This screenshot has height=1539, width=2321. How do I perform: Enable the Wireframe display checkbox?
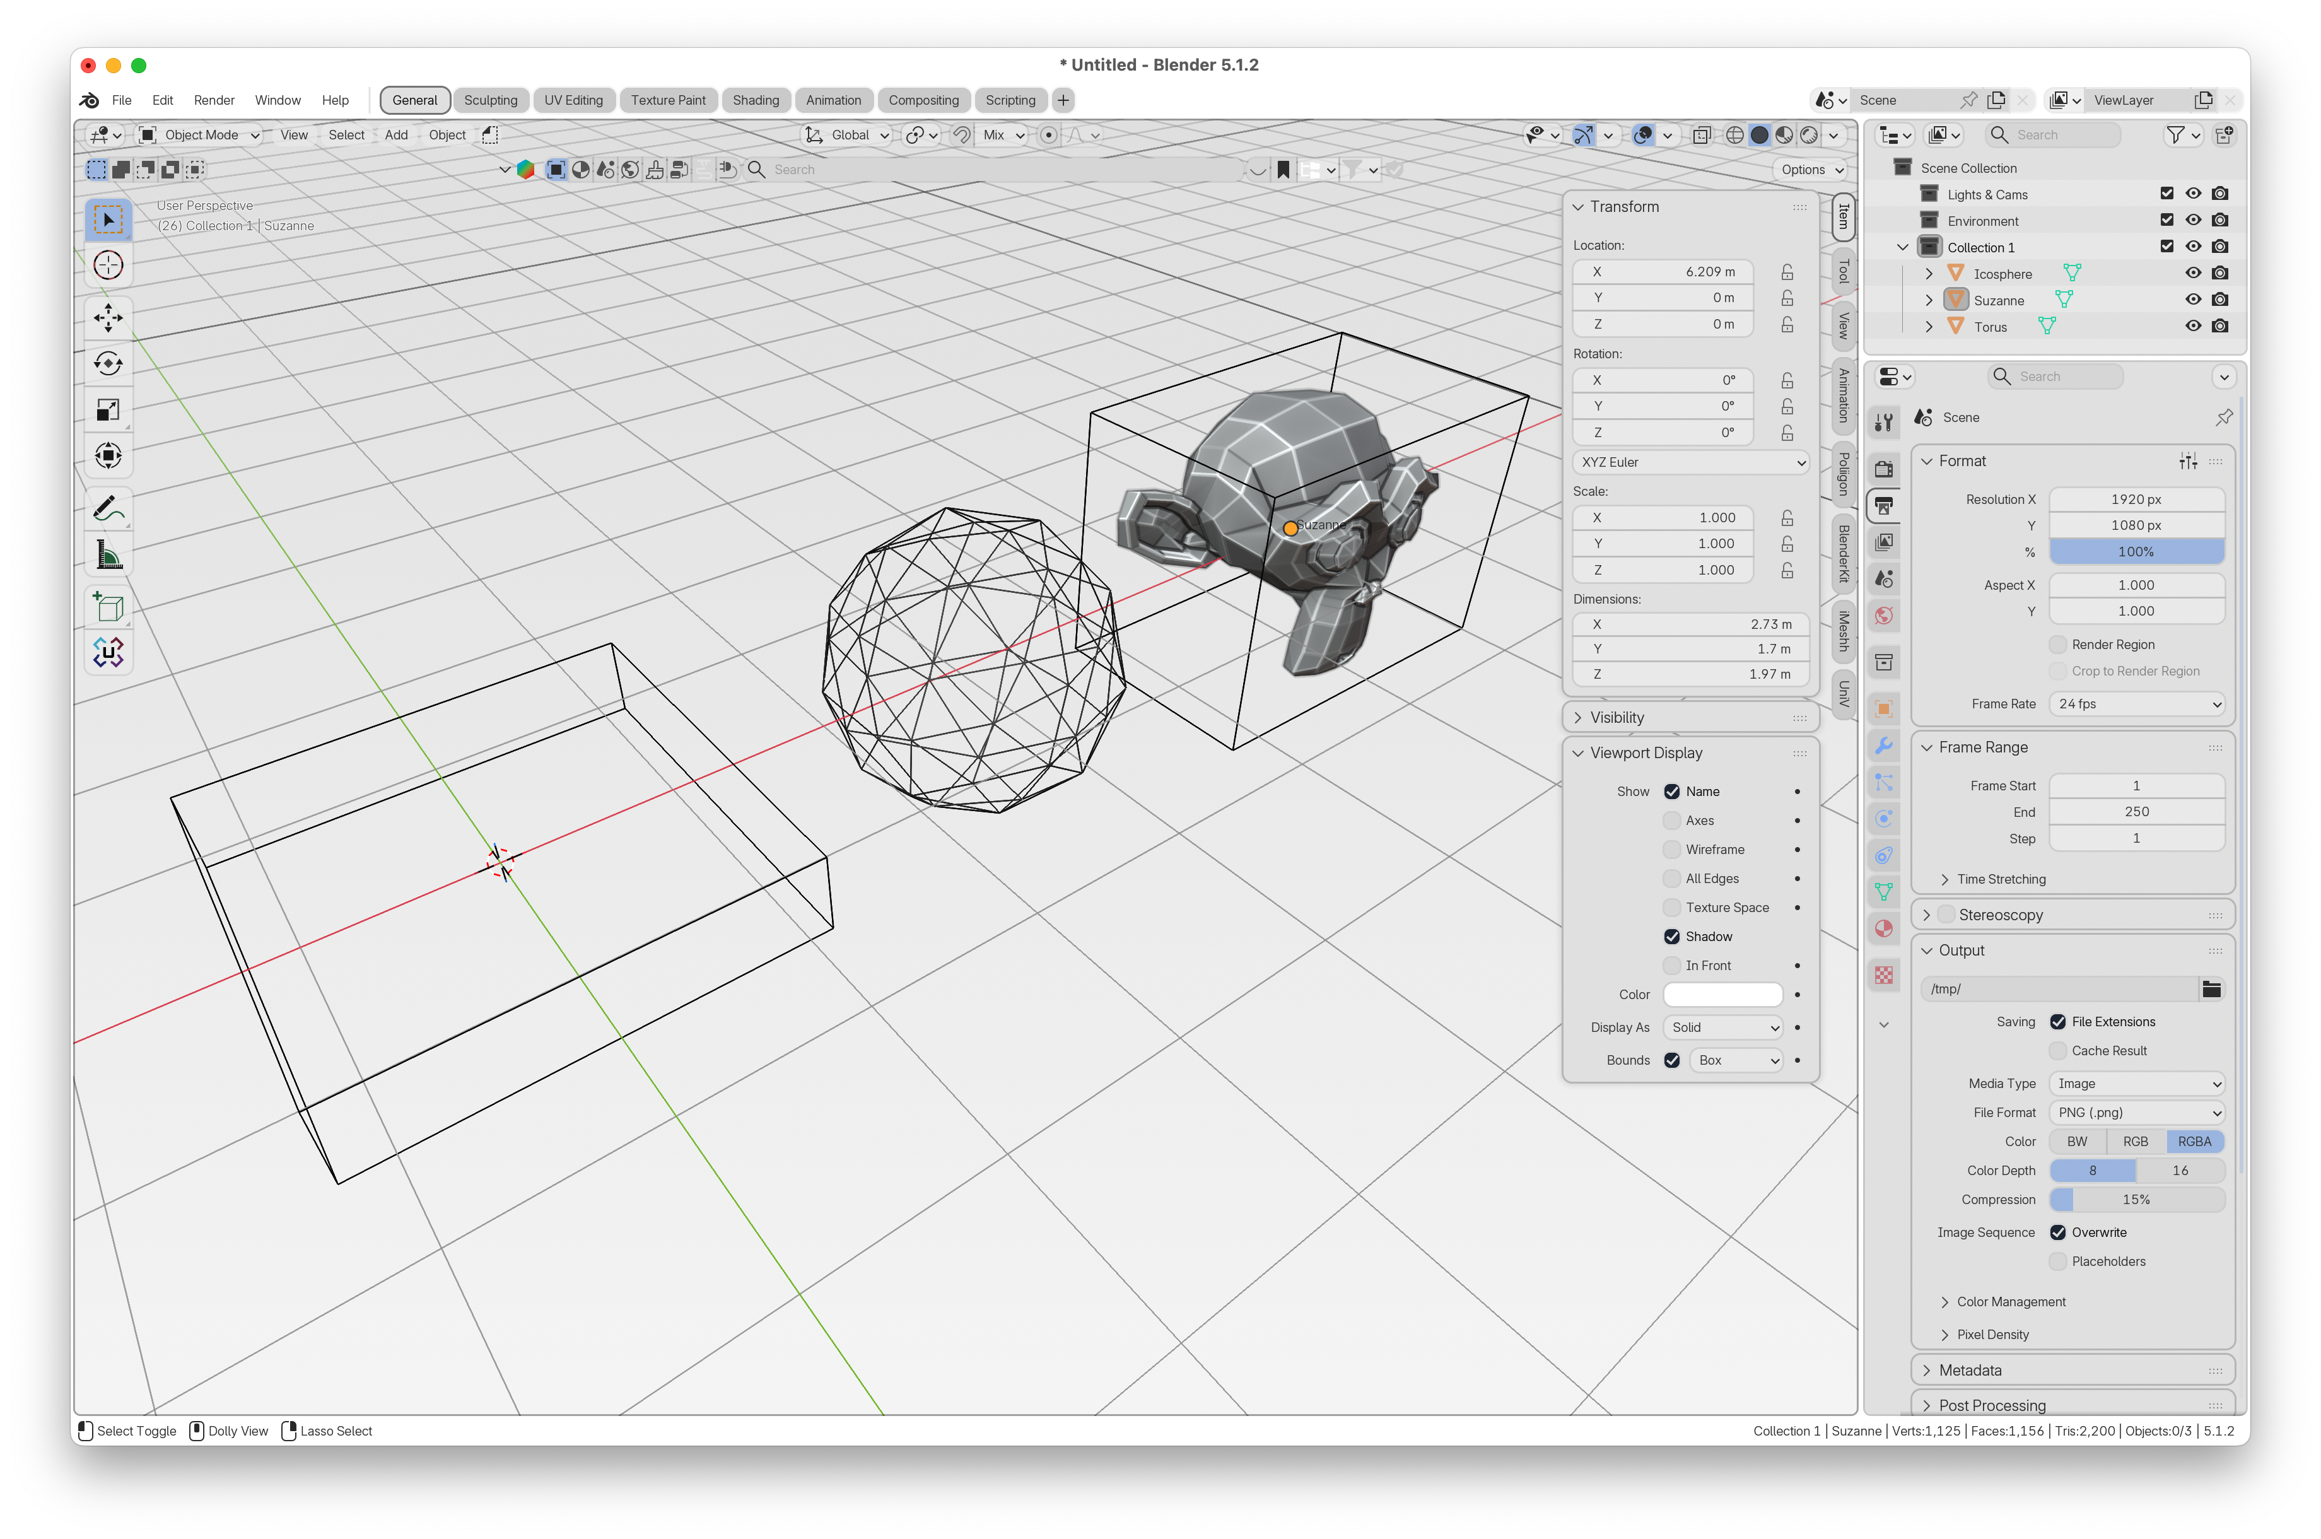point(1671,850)
